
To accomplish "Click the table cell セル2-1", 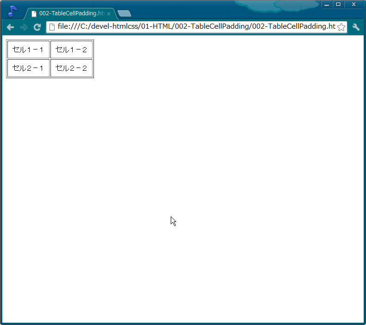I will [x=29, y=68].
